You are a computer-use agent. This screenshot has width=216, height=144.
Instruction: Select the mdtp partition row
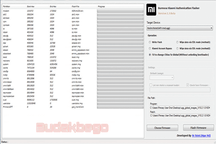pos(73,75)
